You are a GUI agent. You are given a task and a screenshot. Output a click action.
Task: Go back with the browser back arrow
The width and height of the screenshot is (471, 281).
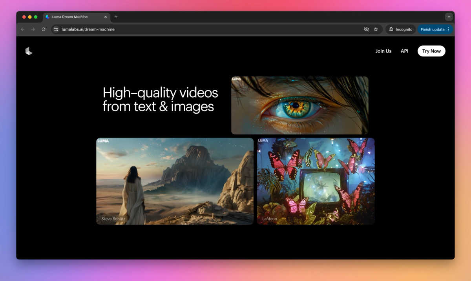pos(22,29)
